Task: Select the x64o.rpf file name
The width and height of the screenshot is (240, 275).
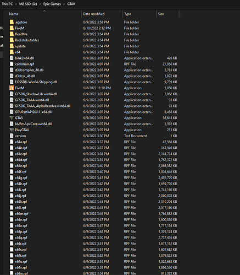Action: coord(21,226)
